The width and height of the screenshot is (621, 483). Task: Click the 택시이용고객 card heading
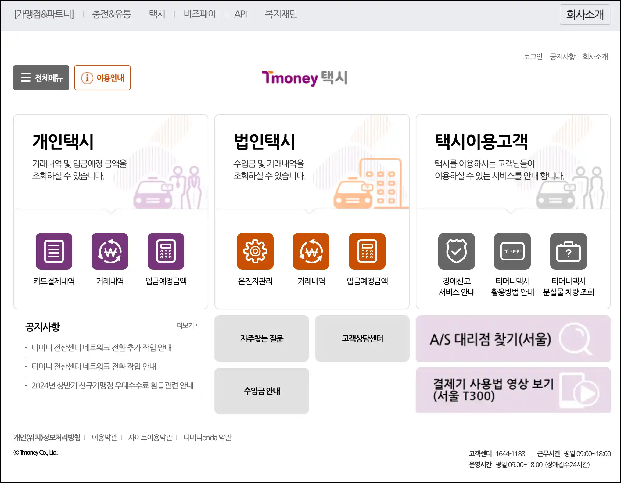(481, 142)
